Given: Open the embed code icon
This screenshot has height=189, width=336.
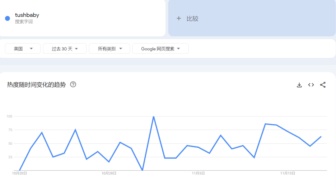Looking at the screenshot, I should (311, 85).
